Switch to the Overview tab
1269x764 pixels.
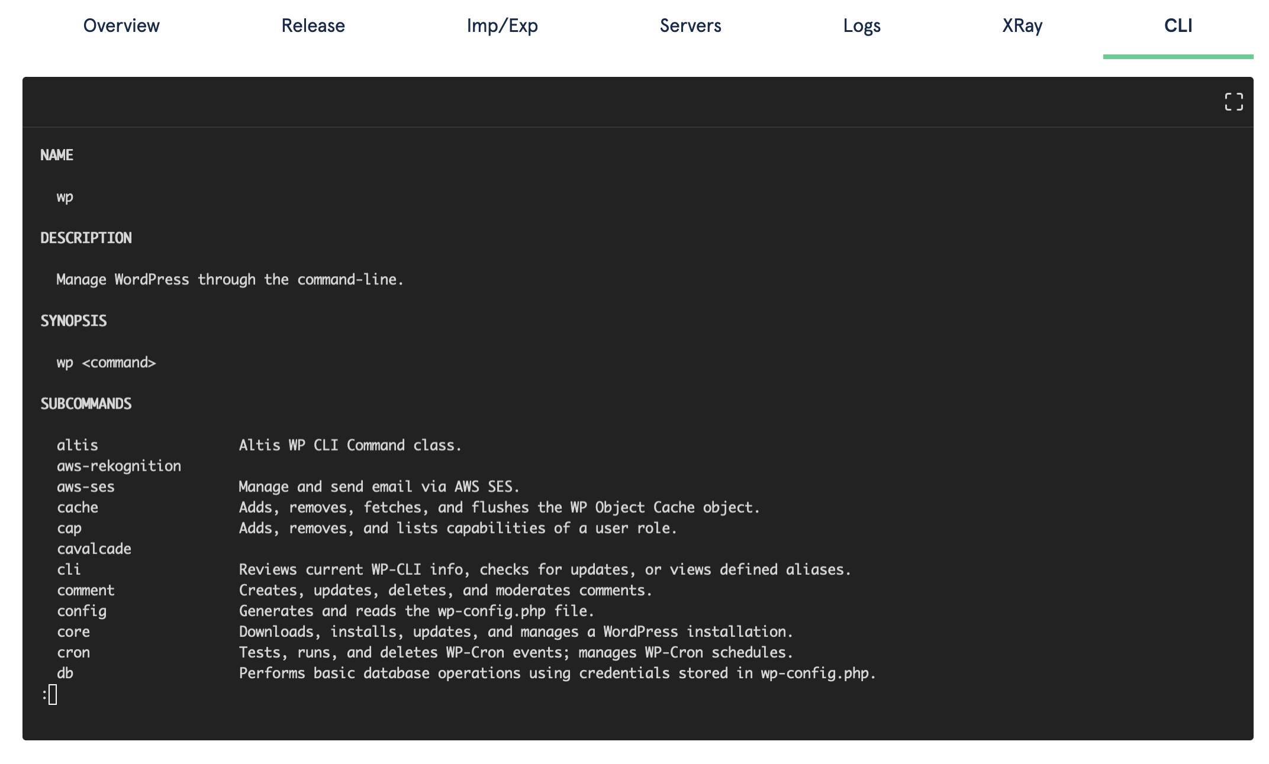(121, 25)
